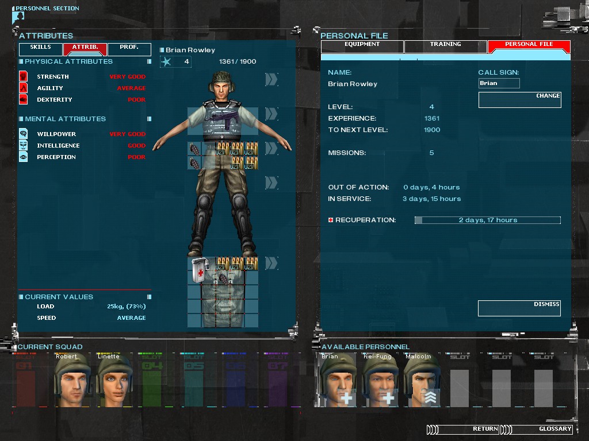Open the Equipment tab
Screen dimensions: 589x441
(x=362, y=46)
